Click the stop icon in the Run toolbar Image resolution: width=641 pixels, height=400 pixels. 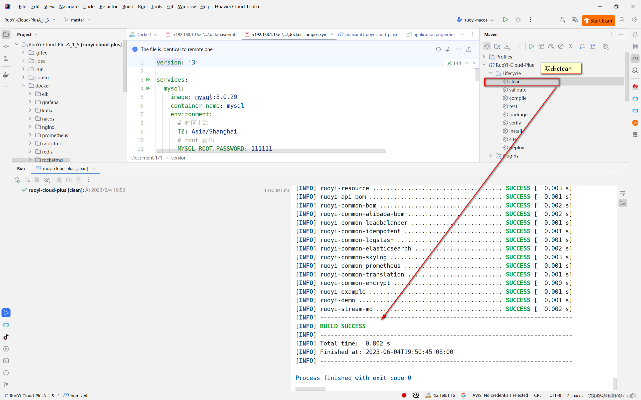pyautogui.click(x=37, y=180)
